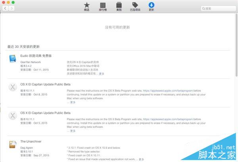Open appleseed betaprogram link in Oct 8 update
238x162 pixels.
click(168, 91)
